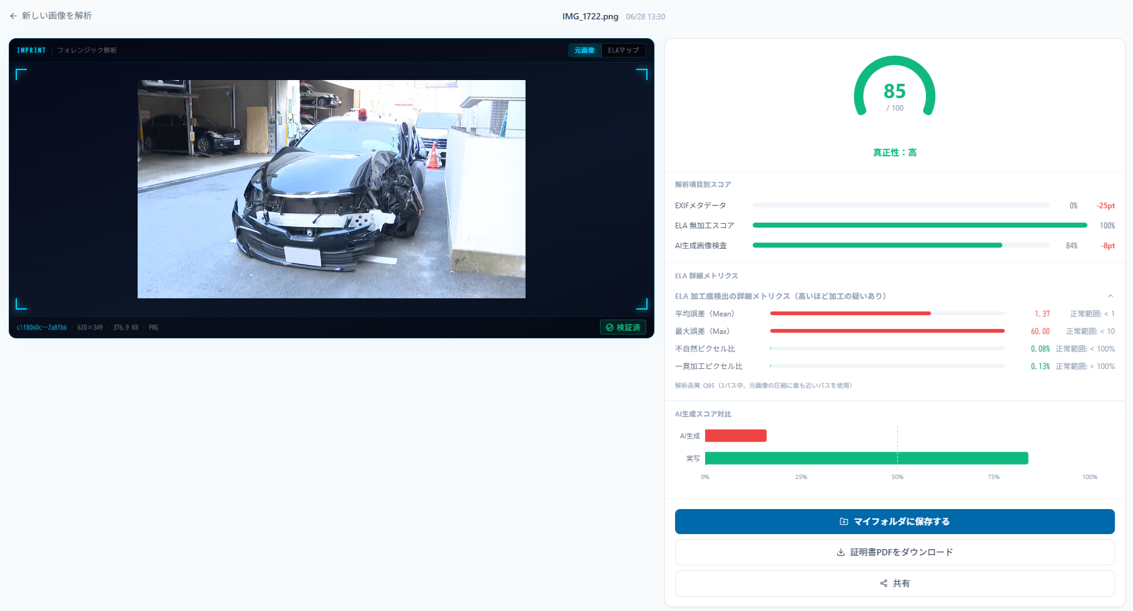This screenshot has height=611, width=1133.
Task: Click the green 実写 score bar
Action: click(866, 458)
